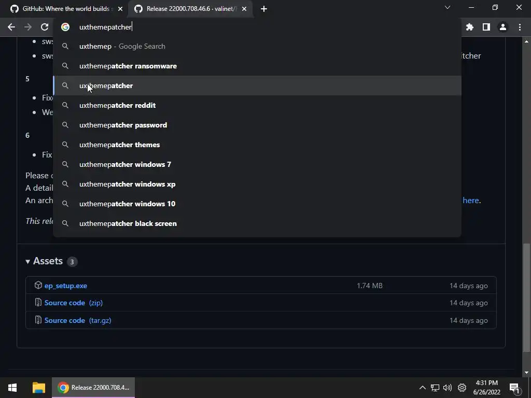Choose the 'uxthemepatcher password' suggestion
The height and width of the screenshot is (398, 531).
[257, 125]
